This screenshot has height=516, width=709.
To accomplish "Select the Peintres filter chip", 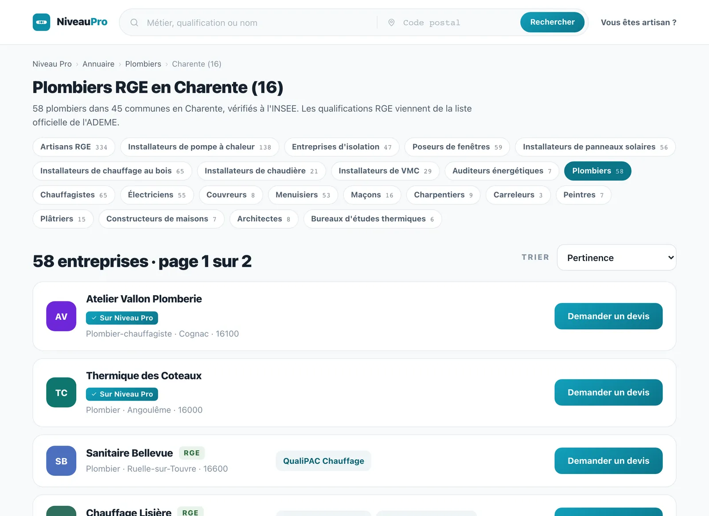I will (583, 195).
